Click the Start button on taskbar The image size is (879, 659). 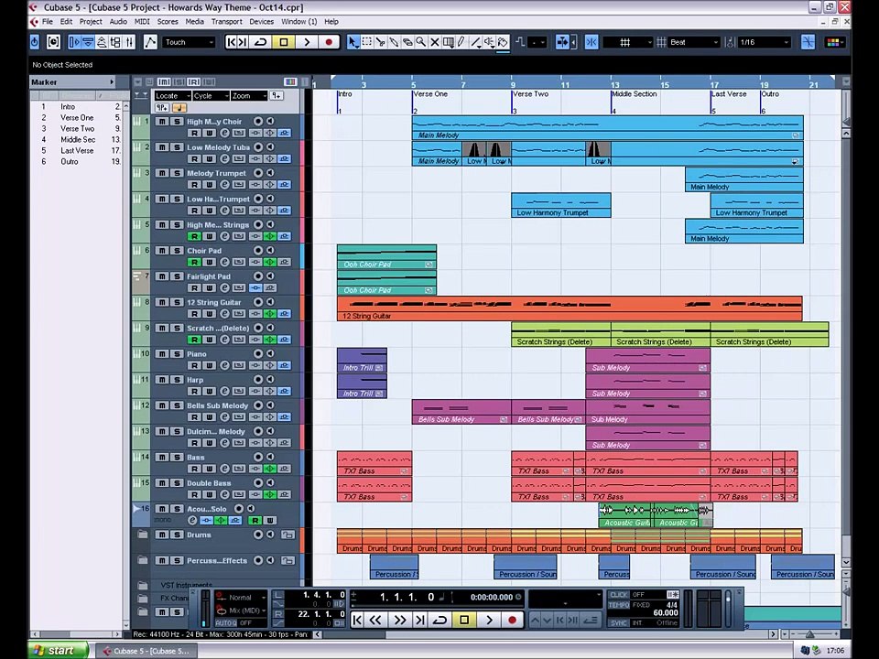(58, 650)
